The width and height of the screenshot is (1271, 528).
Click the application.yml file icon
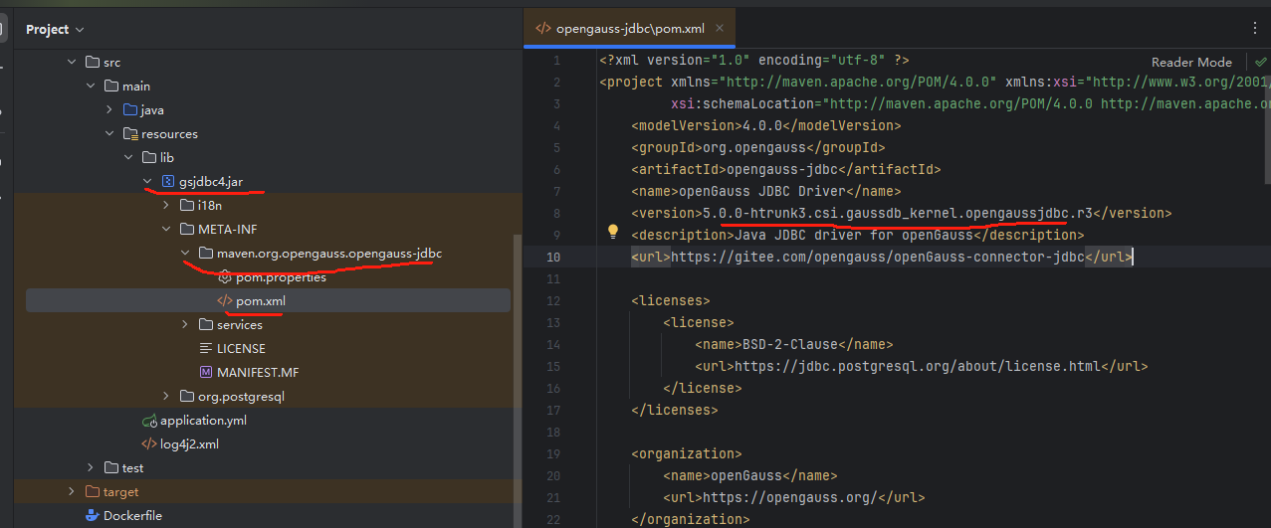click(x=149, y=420)
